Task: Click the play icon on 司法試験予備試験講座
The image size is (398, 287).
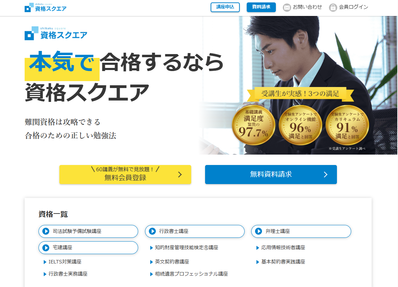Action: pos(46,231)
